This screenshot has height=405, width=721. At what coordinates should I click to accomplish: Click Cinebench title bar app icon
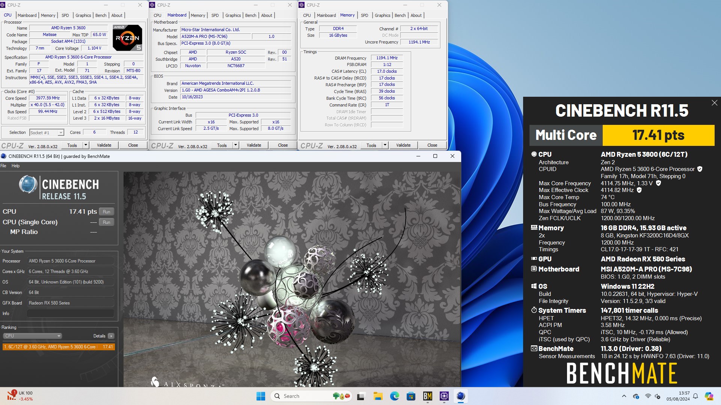coord(3,156)
